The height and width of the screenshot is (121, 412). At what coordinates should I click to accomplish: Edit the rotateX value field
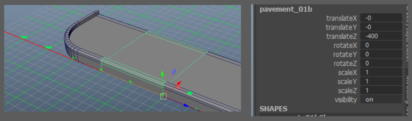(x=381, y=45)
